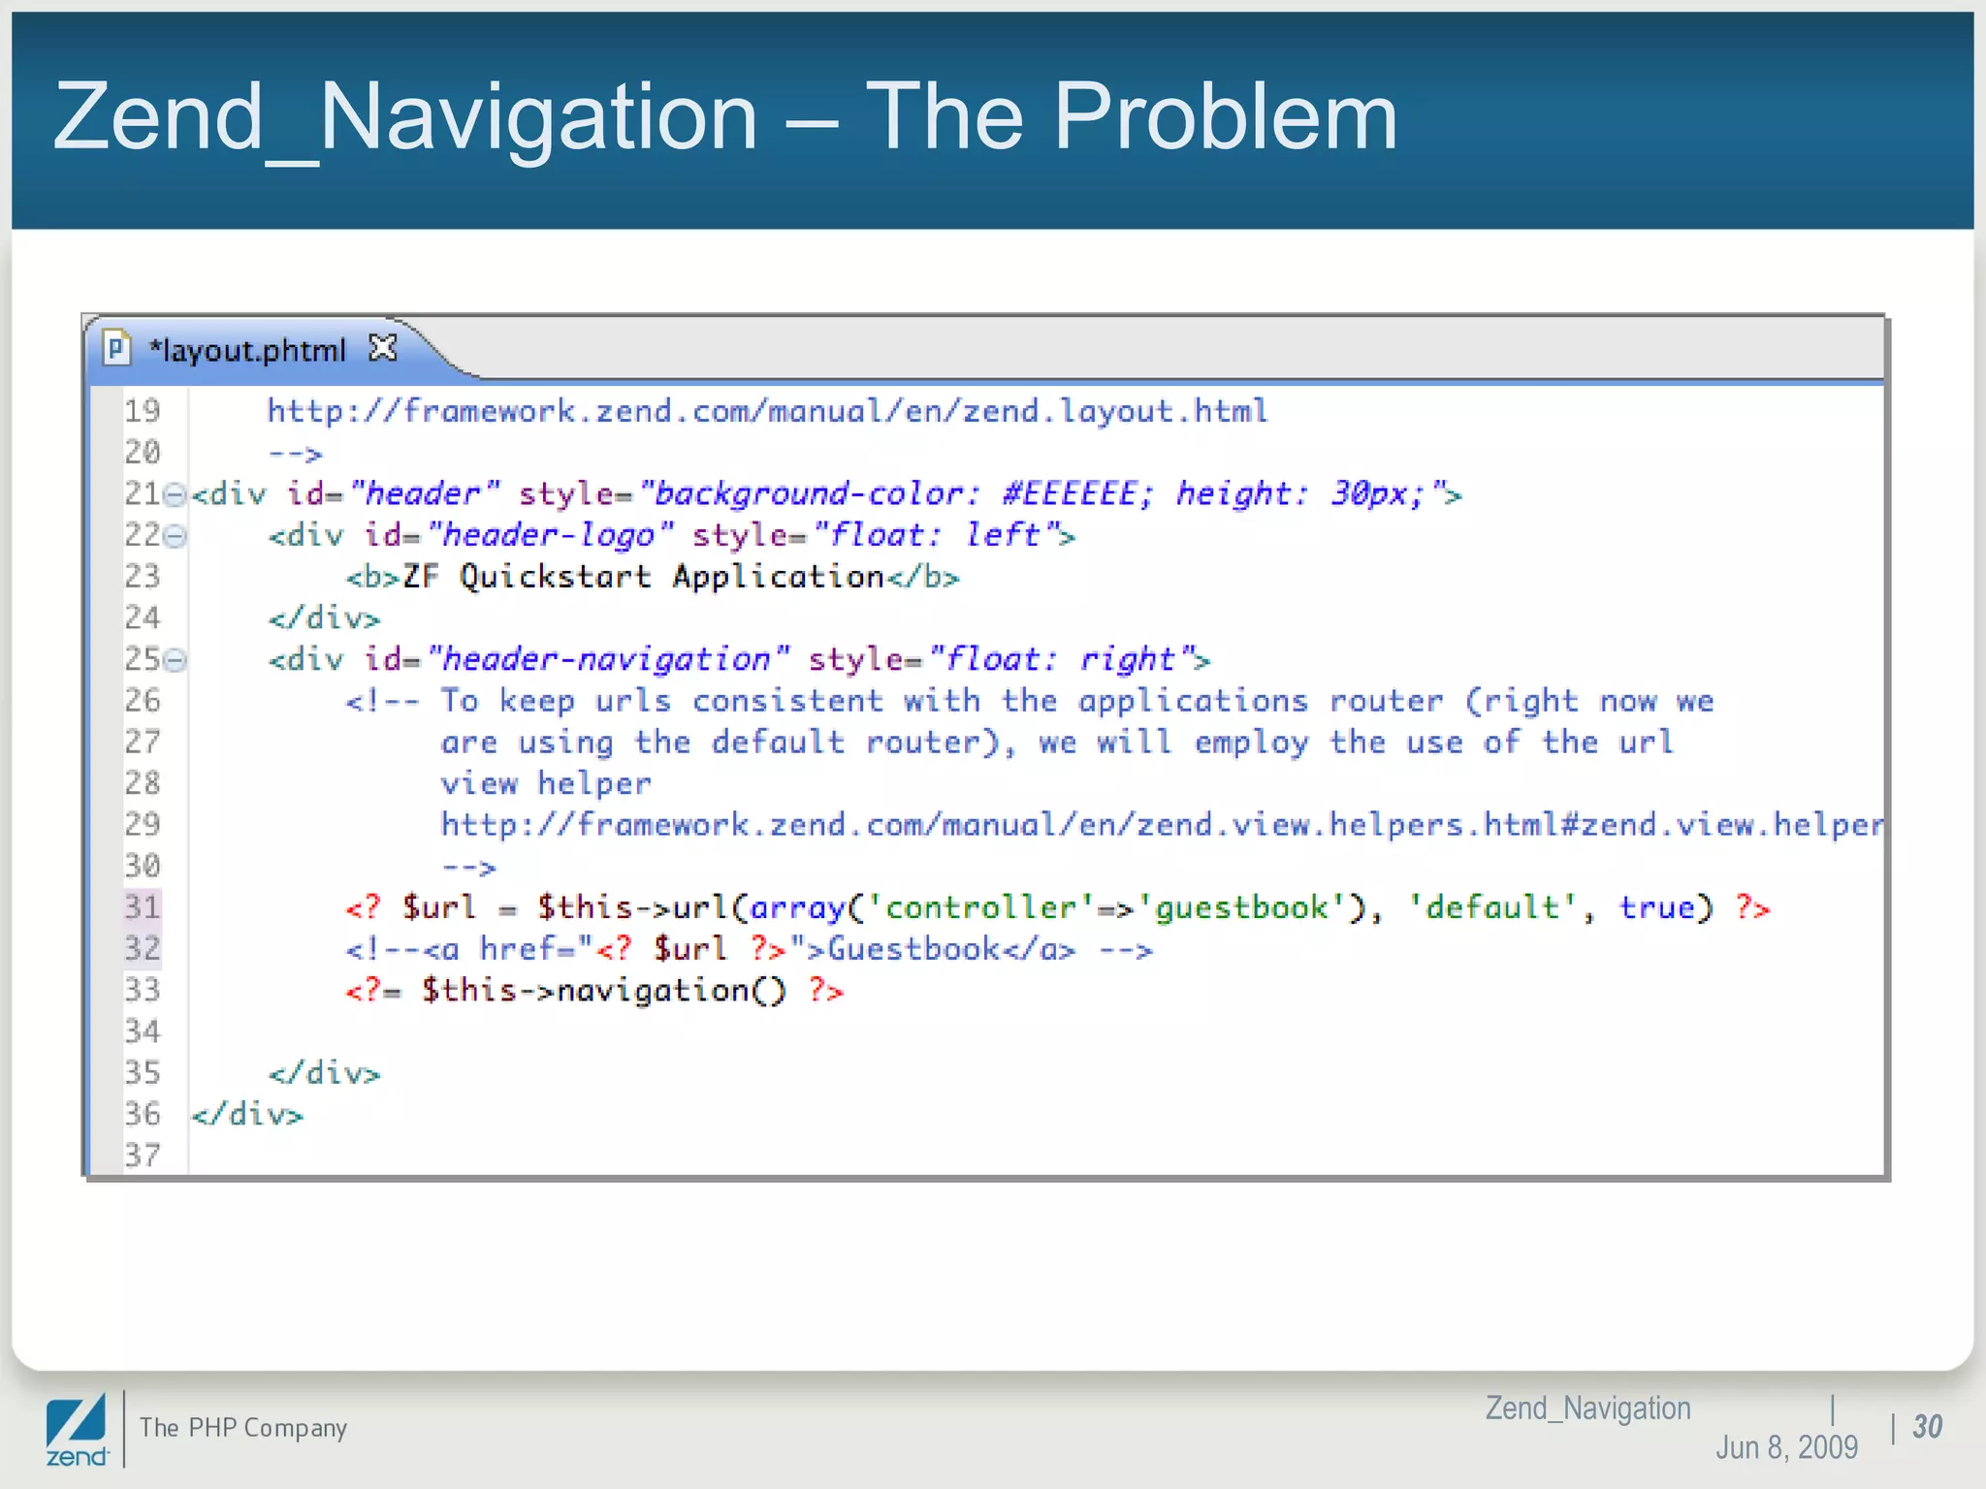
Task: Click the 'Jun 8, 2009' footer date
Action: pos(1786,1447)
